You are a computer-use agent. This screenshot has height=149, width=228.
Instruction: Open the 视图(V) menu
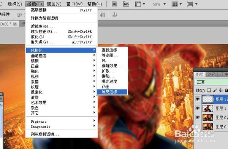click(x=54, y=4)
